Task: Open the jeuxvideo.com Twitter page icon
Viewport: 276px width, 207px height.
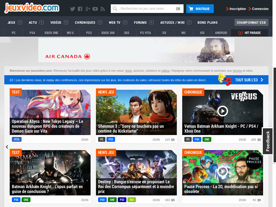Action: [73, 9]
